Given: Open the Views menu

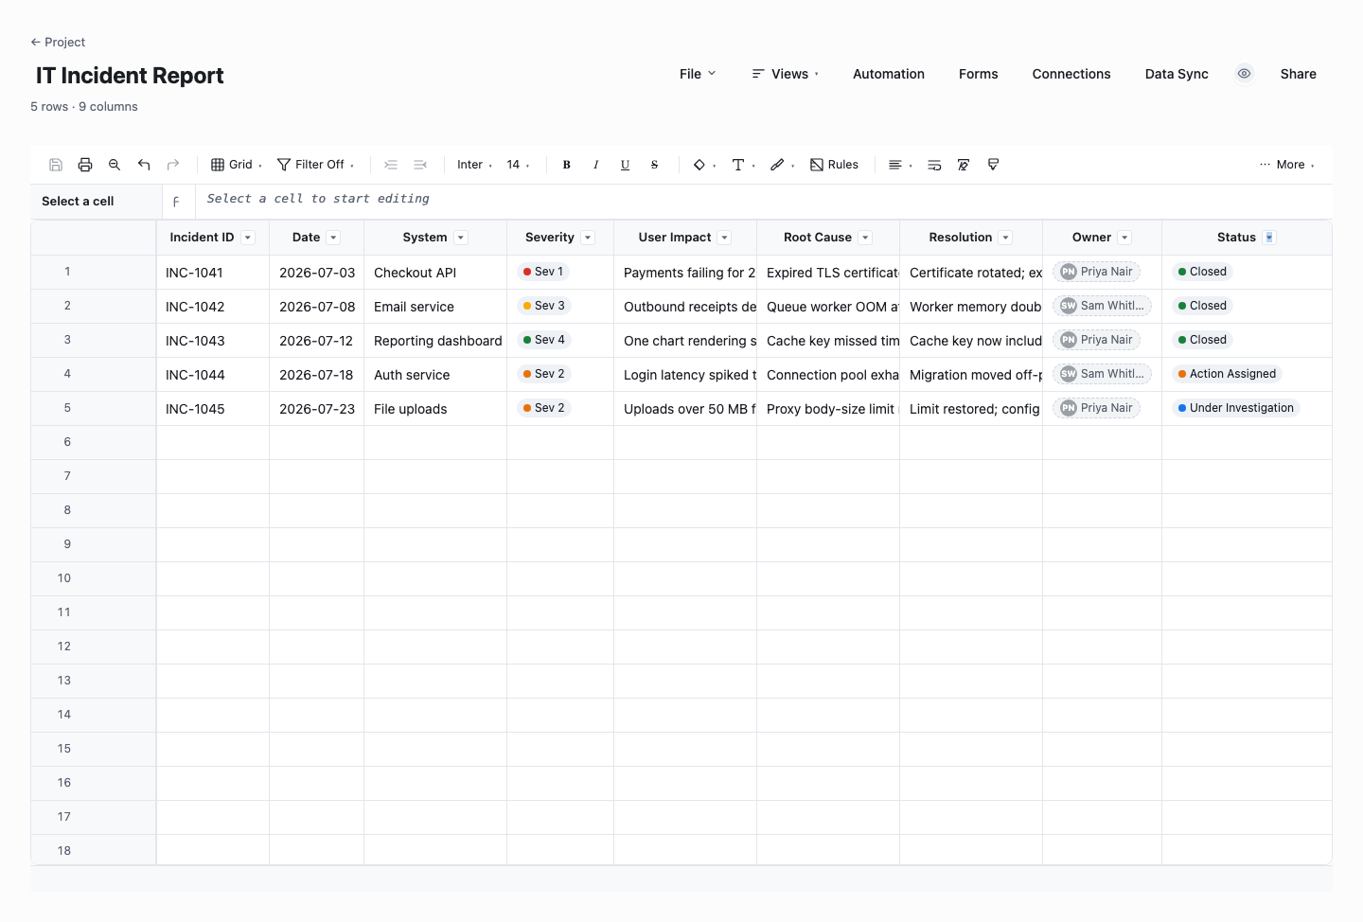Looking at the screenshot, I should click(786, 74).
